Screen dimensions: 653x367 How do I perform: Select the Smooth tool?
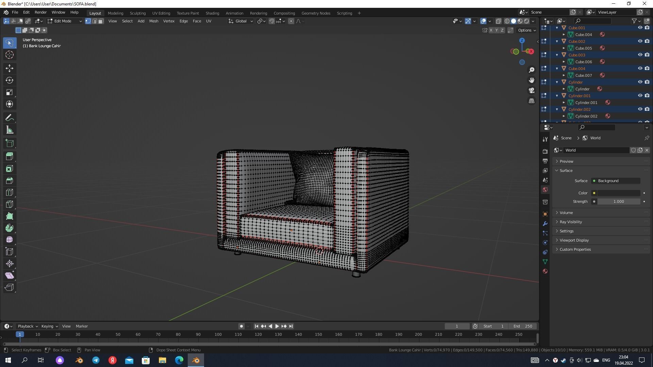click(x=10, y=240)
